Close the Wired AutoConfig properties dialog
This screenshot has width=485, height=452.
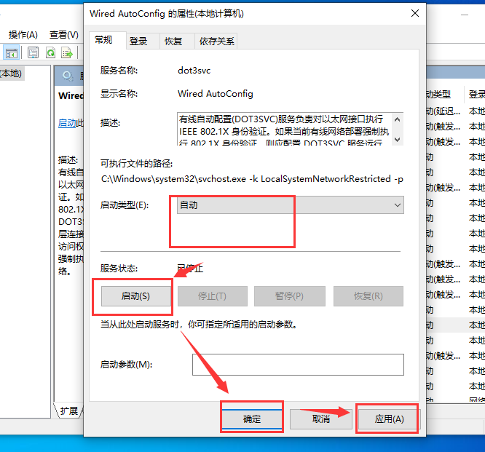414,13
